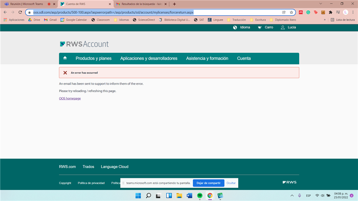Open the Idiomas bookmark folder

point(121,20)
